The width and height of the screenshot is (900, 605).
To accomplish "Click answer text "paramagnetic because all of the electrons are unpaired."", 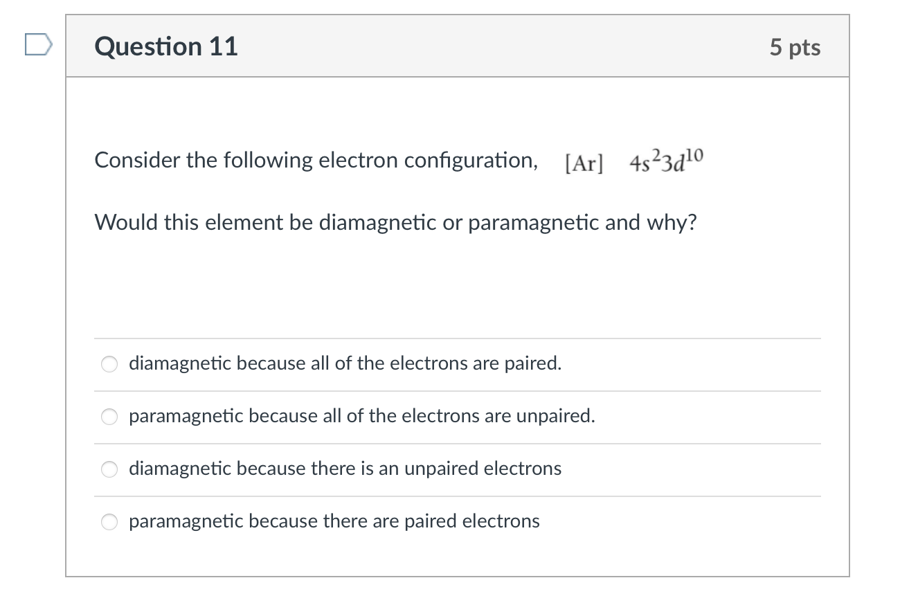I will 361,416.
